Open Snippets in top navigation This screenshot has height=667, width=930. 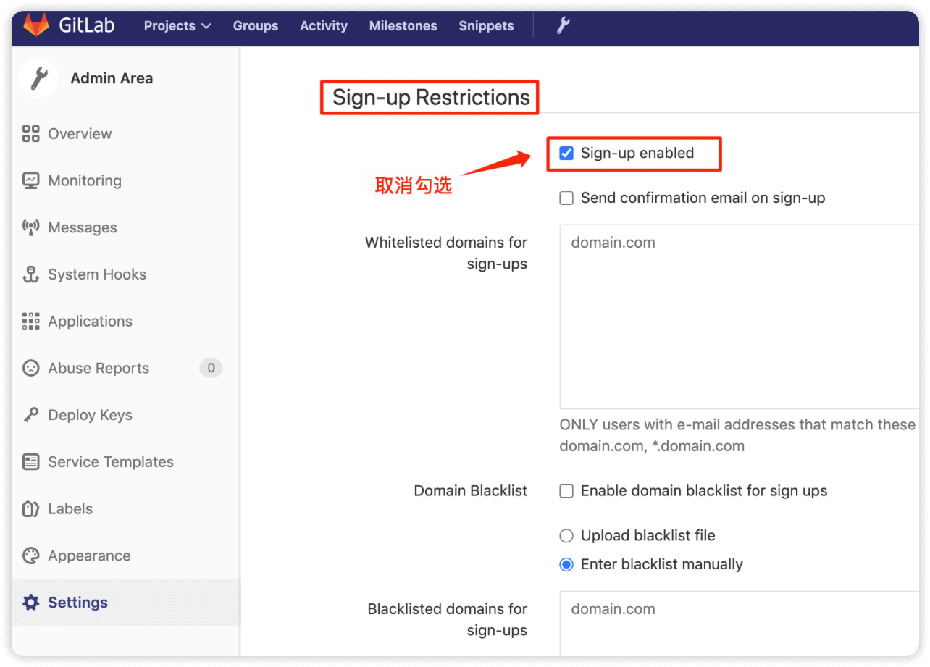486,25
